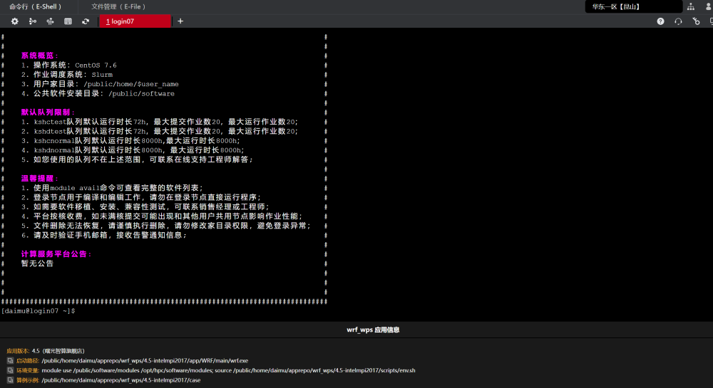The height and width of the screenshot is (388, 713).
Task: Add a new terminal tab with plus
Action: point(180,21)
